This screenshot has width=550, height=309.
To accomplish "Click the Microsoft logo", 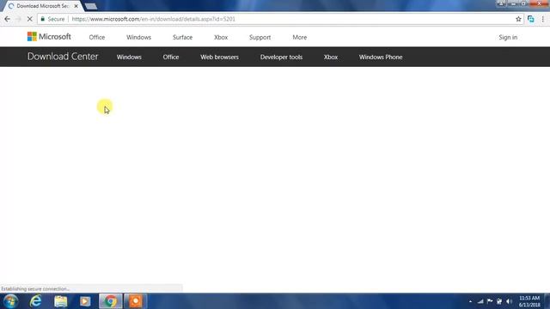I will (49, 37).
